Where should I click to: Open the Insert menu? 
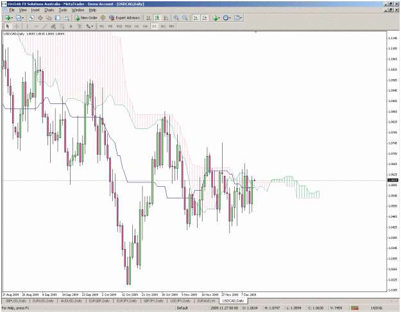click(x=35, y=10)
